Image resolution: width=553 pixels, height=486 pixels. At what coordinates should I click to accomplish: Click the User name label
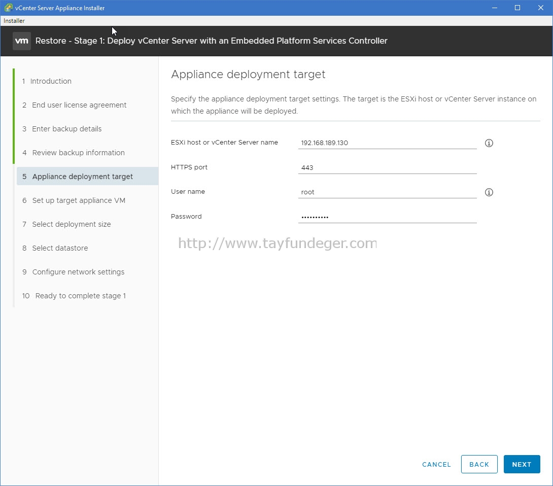[188, 191]
